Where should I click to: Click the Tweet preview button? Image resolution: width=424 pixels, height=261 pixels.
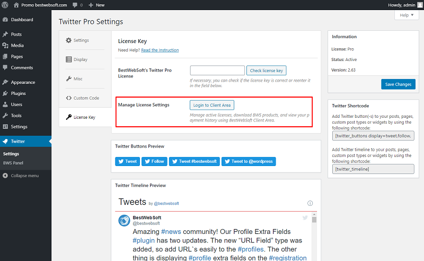(127, 161)
